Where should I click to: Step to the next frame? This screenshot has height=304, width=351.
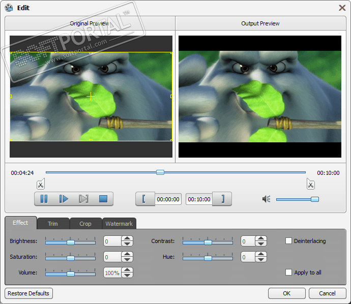click(x=83, y=199)
